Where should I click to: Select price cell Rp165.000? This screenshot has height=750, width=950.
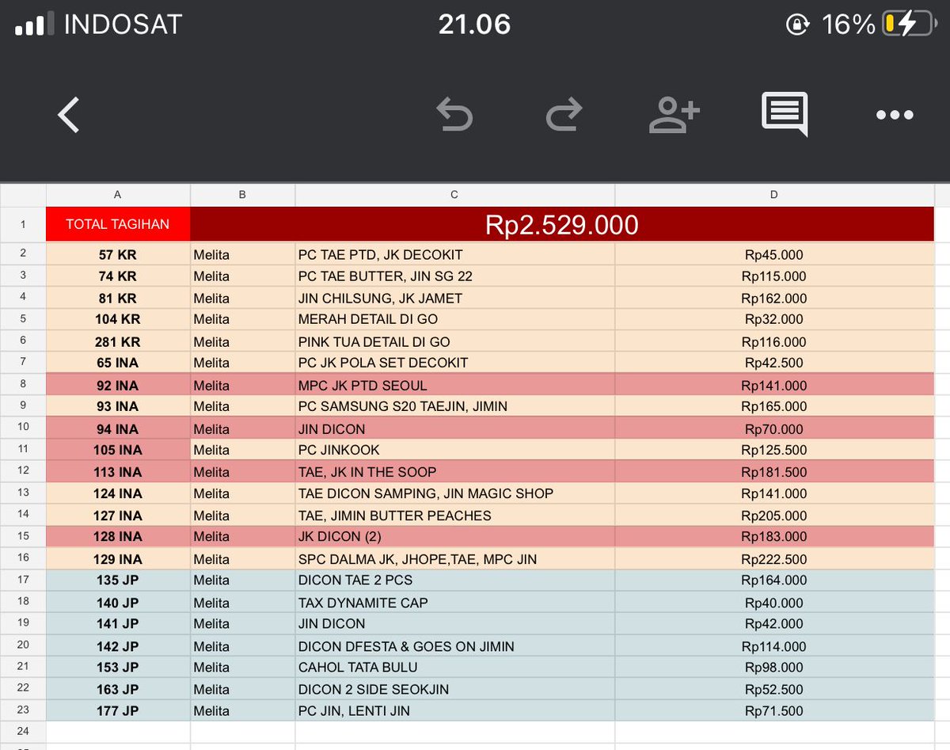774,406
